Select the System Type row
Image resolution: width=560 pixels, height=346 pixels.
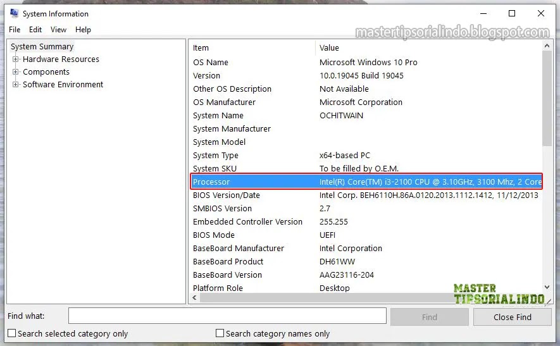pyautogui.click(x=366, y=156)
